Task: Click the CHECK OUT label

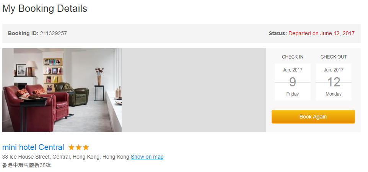Action: 334,57
